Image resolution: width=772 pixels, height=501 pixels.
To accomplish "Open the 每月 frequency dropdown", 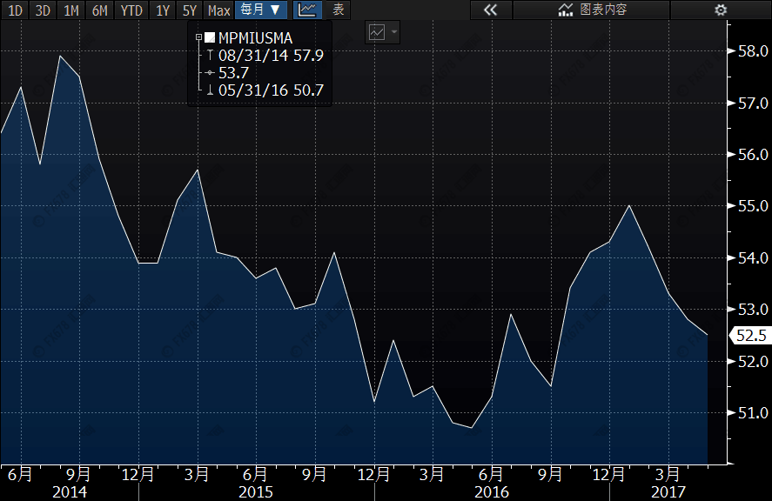I will pos(260,10).
